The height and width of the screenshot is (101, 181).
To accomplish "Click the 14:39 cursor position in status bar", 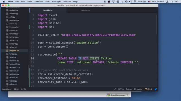I will (x=16, y=89).
